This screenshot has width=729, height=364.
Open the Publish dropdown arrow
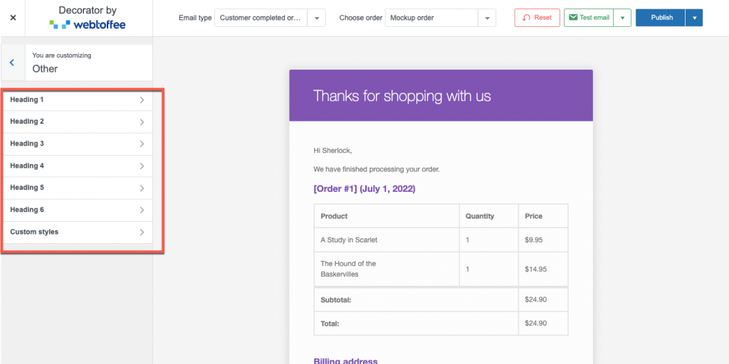pyautogui.click(x=694, y=18)
